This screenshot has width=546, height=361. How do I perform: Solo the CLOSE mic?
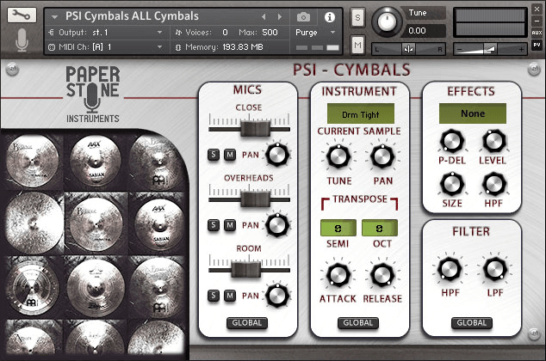(x=214, y=155)
